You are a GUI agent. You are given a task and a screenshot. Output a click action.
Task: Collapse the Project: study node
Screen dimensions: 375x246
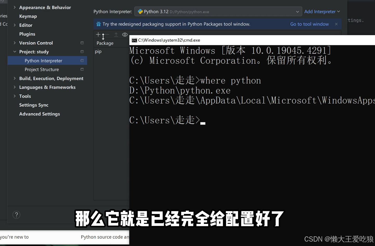click(15, 51)
